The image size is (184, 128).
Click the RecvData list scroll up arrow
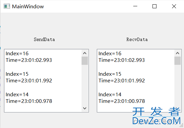click(x=178, y=53)
